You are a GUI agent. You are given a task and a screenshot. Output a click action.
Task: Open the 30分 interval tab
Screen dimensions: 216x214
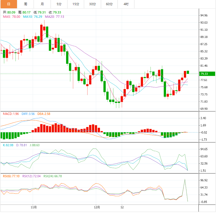(x=92, y=4)
